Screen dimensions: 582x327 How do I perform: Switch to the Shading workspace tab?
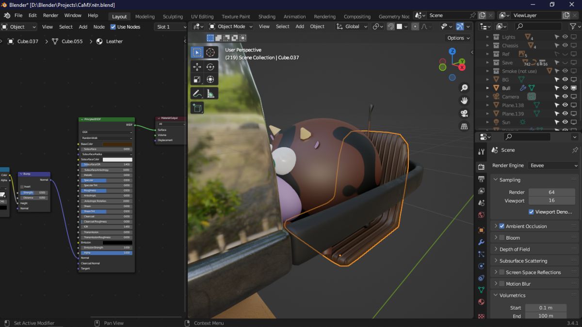[267, 16]
